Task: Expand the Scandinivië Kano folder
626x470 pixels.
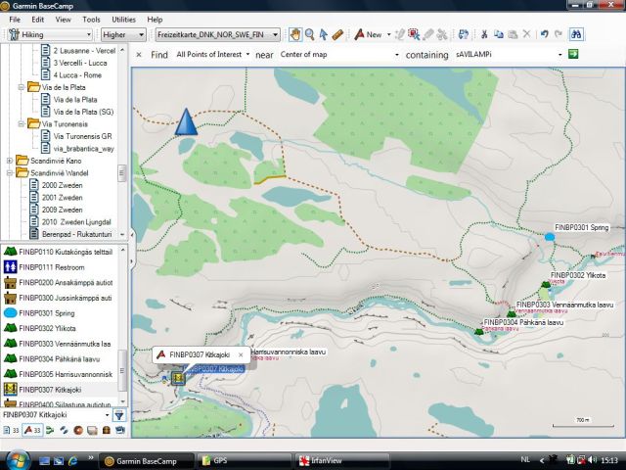Action: pyautogui.click(x=10, y=161)
